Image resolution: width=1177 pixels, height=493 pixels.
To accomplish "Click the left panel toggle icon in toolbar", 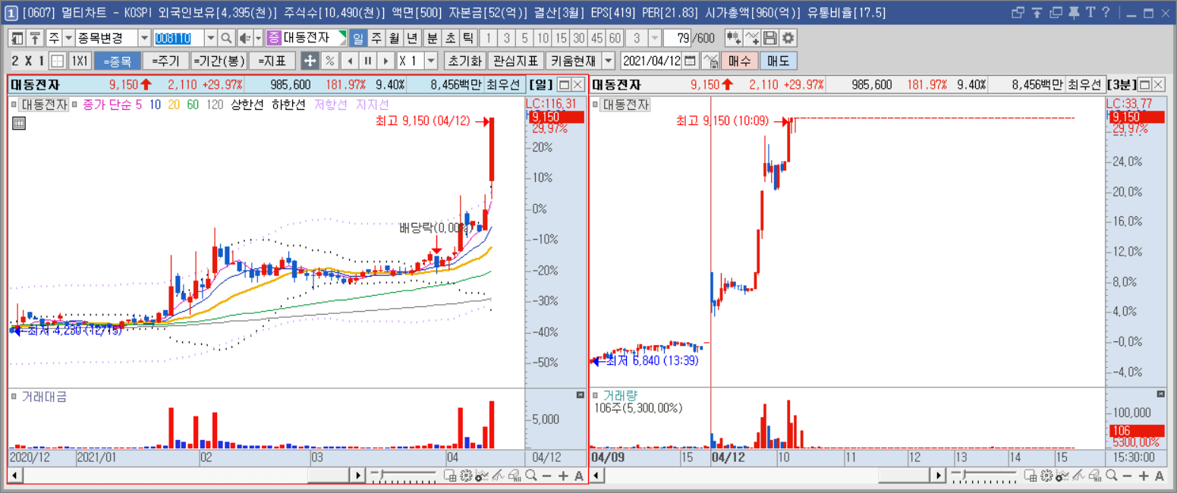I will click(x=17, y=38).
